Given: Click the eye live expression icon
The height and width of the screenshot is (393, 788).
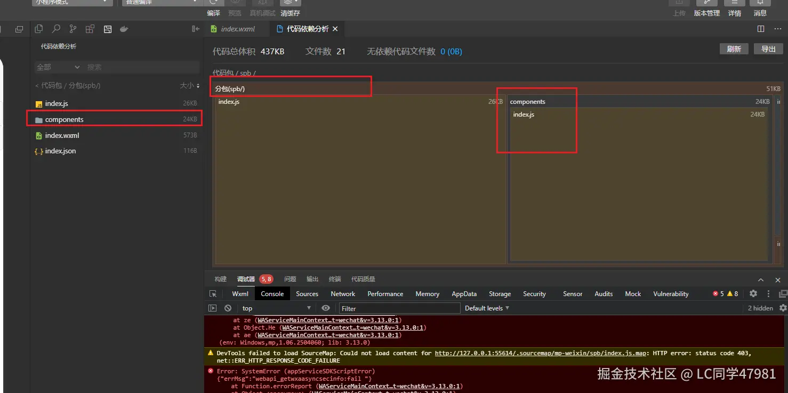Looking at the screenshot, I should 326,308.
